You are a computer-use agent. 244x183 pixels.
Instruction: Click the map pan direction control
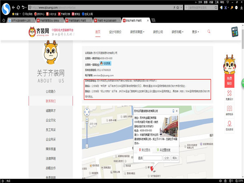click(87, 112)
